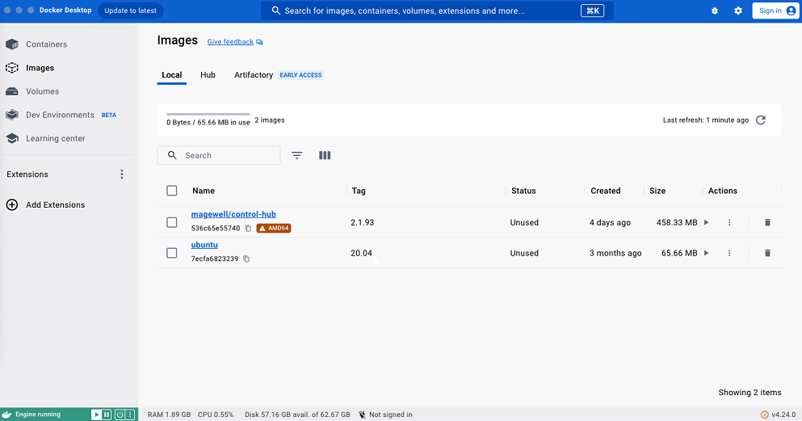Click the Update to latest button
Viewport: 802px width, 421px height.
(130, 11)
